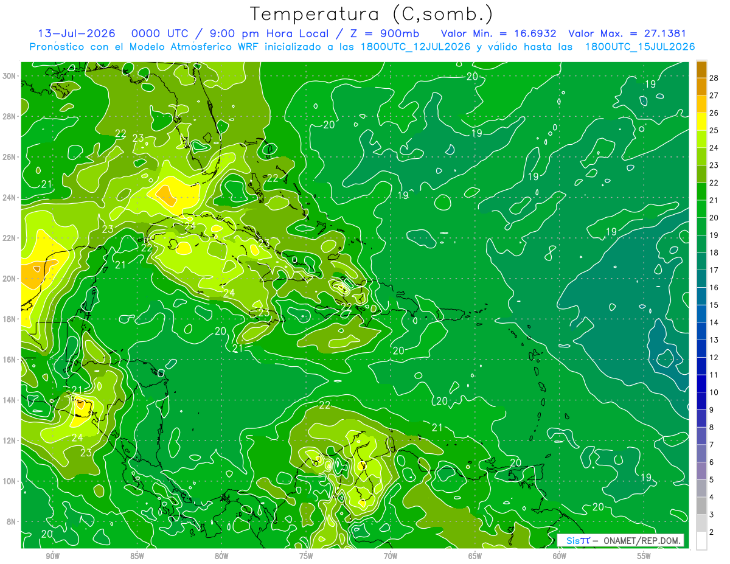
Task: Click the number 22 on the color scale
Action: [714, 183]
